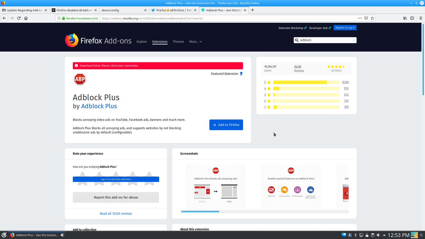The width and height of the screenshot is (425, 239).
Task: Open the notifications tray icon
Action: 344,235
